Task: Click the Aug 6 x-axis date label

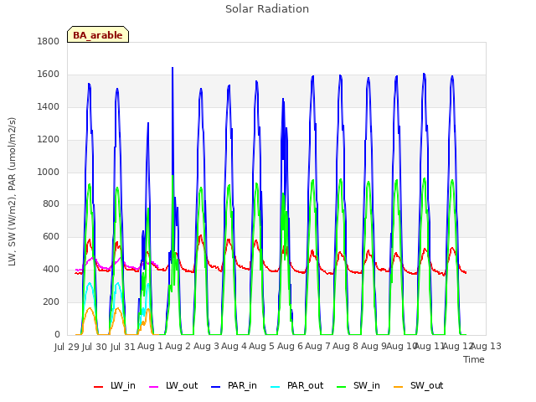Action: coord(290,346)
